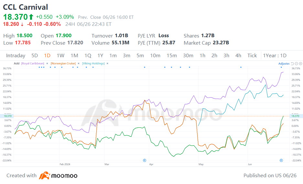Click the P/E (TTM) value 25.87
The width and height of the screenshot is (303, 184).
(x=169, y=43)
